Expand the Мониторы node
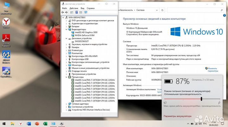 (66, 65)
